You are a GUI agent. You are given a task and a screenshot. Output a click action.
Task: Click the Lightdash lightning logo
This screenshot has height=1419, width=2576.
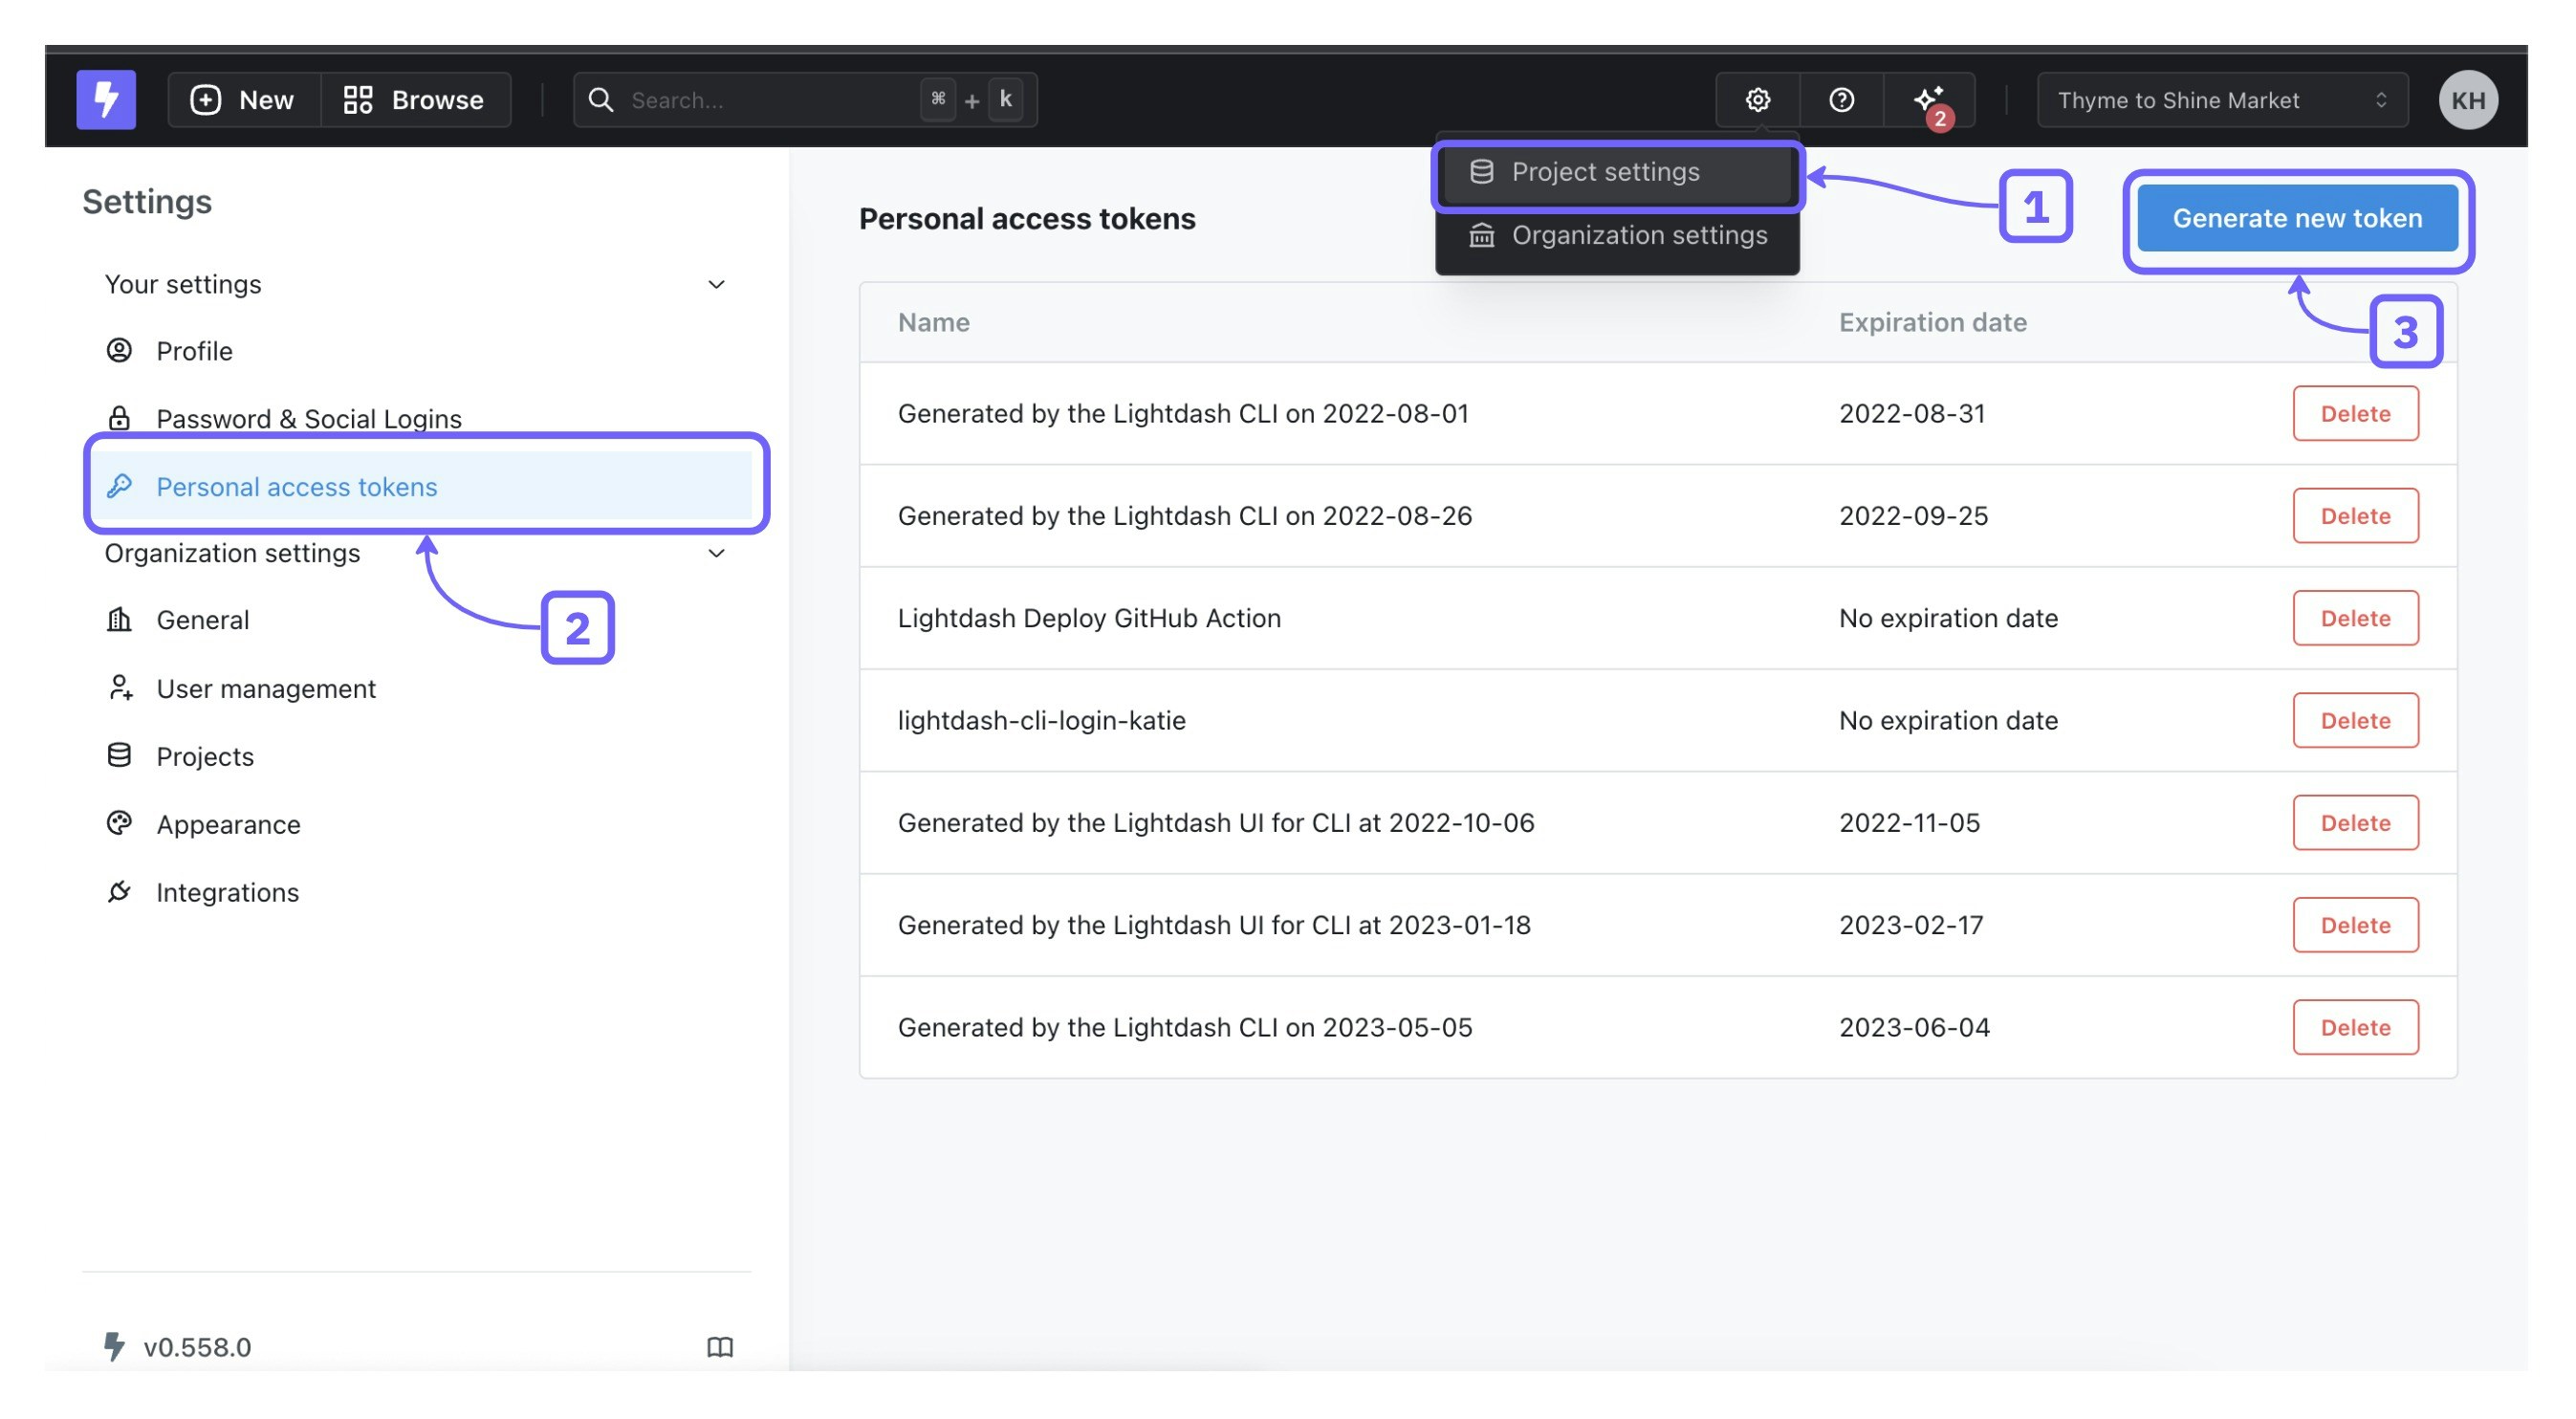tap(106, 100)
